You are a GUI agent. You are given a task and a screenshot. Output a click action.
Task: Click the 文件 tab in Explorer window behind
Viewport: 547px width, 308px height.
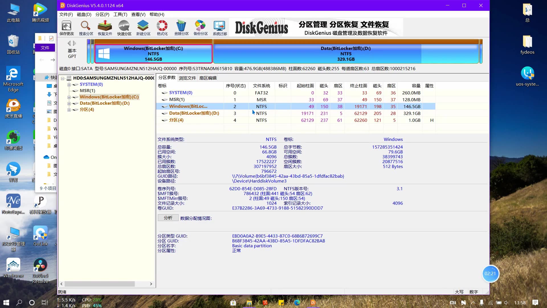[45, 48]
